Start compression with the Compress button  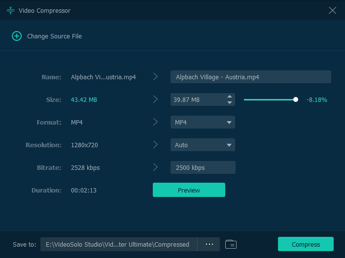[x=306, y=244]
